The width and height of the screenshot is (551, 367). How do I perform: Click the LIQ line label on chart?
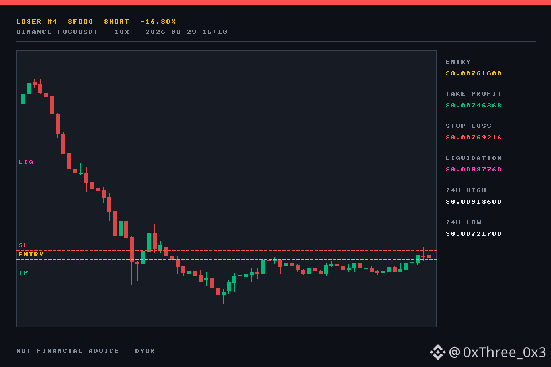pyautogui.click(x=26, y=162)
